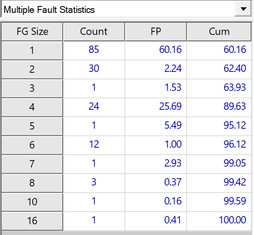Click the Count cell showing 30
This screenshot has height=235, width=254.
[x=94, y=70]
